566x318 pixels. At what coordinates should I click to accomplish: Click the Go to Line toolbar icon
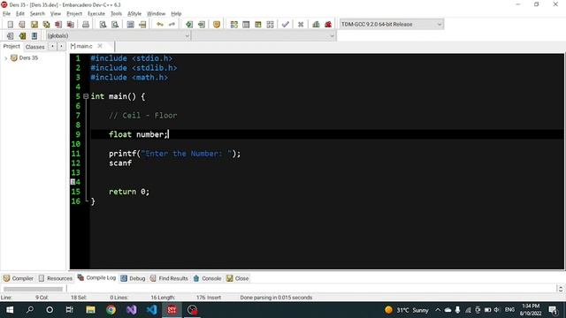pyautogui.click(x=142, y=25)
